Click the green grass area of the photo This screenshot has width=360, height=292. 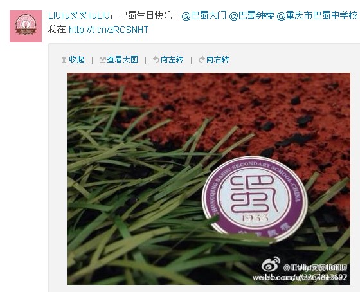point(129,206)
